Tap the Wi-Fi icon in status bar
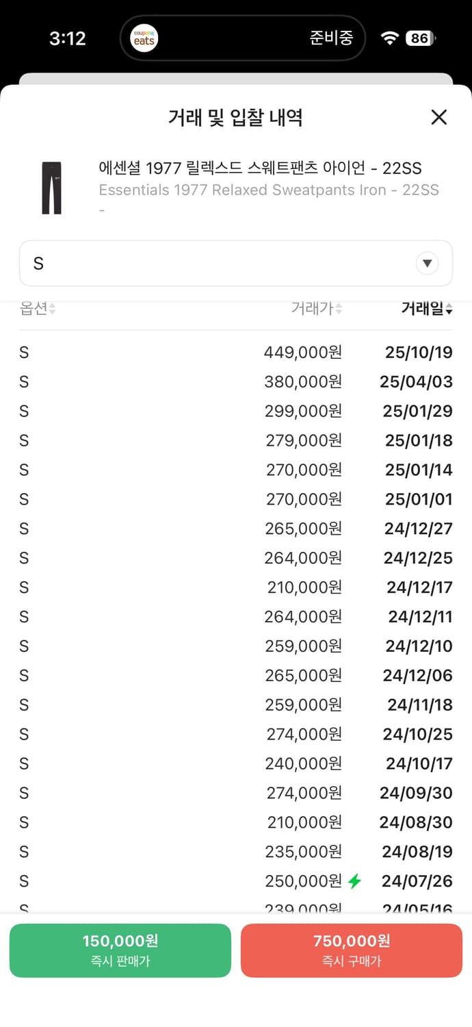The height and width of the screenshot is (1027, 472). [390, 38]
